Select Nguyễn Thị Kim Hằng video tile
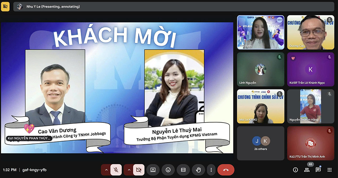Image resolution: width=338 pixels, height=178 pixels. tap(311, 106)
